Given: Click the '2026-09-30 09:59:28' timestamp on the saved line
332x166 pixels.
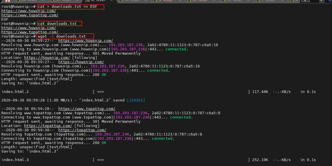Looking at the screenshot, I should coord(23,100).
